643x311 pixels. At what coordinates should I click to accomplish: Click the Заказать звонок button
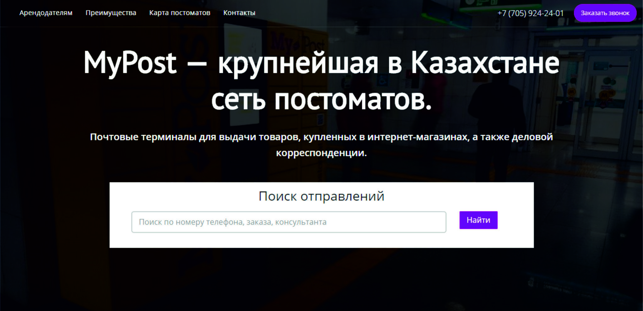[x=605, y=13]
